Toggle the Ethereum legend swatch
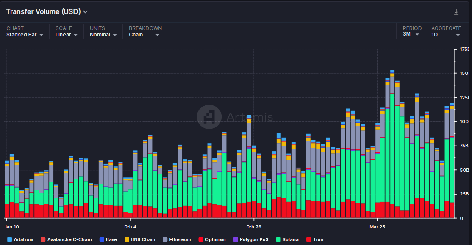Image resolution: width=472 pixels, height=245 pixels. point(165,239)
